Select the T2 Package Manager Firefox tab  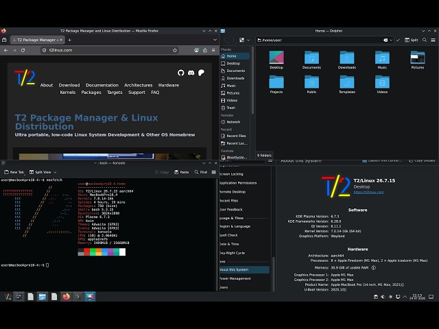38,40
